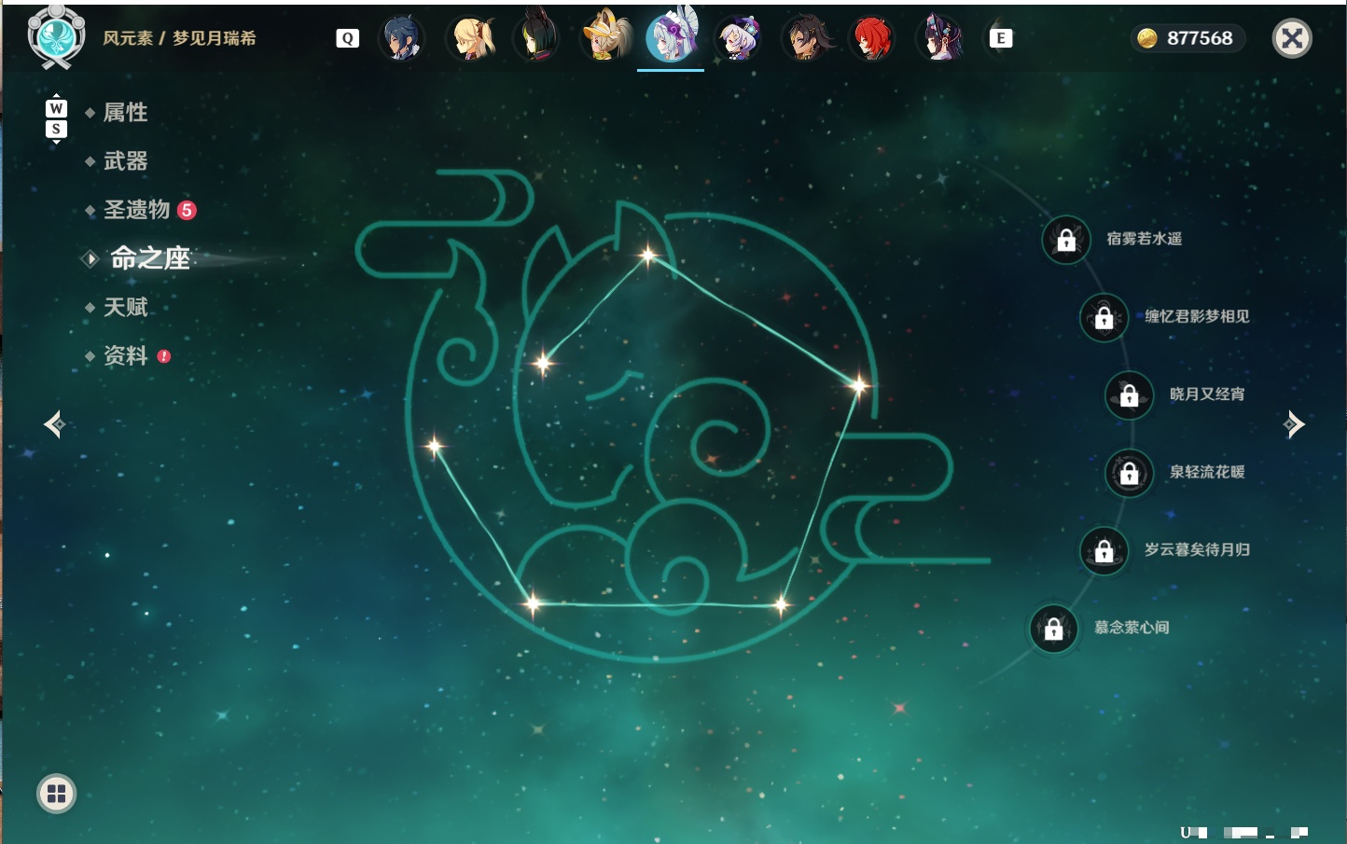Click the locked constellation 宿雾若水遥
This screenshot has width=1347, height=844.
pyautogui.click(x=1066, y=241)
